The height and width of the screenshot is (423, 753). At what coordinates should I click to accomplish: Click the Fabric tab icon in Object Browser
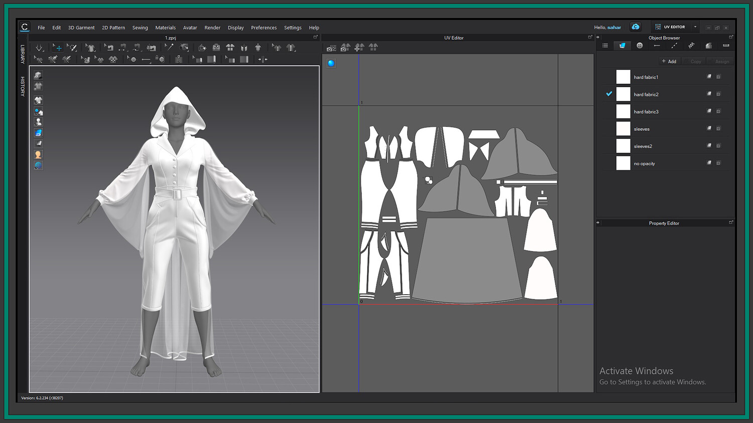[x=622, y=46]
